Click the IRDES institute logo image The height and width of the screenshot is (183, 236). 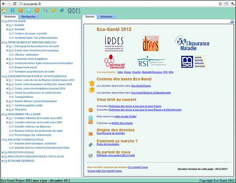[x=114, y=44]
